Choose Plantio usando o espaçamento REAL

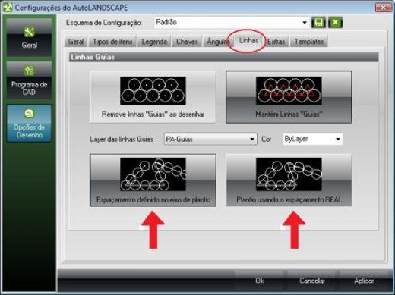pos(289,180)
